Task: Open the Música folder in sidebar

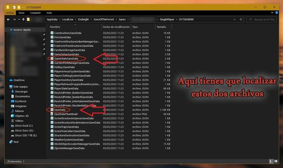Action: [17, 111]
